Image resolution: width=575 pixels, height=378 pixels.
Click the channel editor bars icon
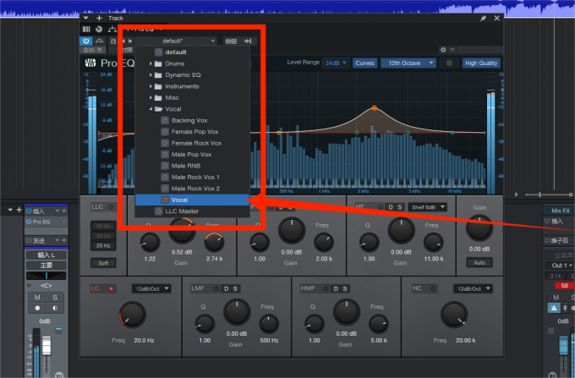[x=86, y=29]
